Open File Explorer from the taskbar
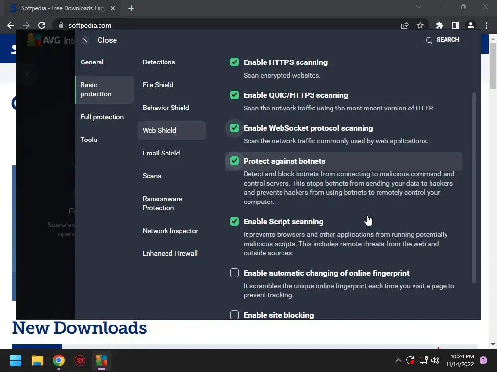This screenshot has height=372, width=497. click(37, 360)
